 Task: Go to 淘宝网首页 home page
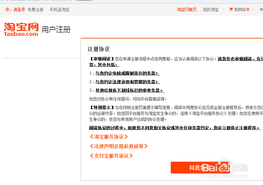coord(187,10)
